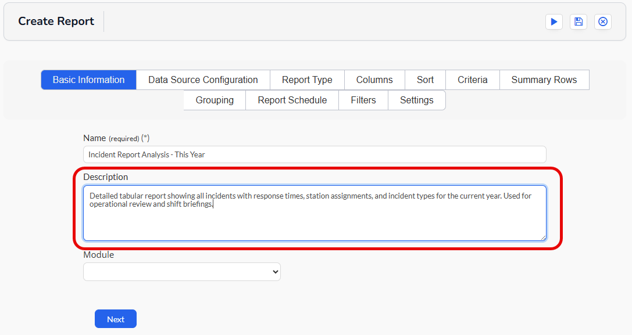Select the Grouping tab

[x=215, y=100]
